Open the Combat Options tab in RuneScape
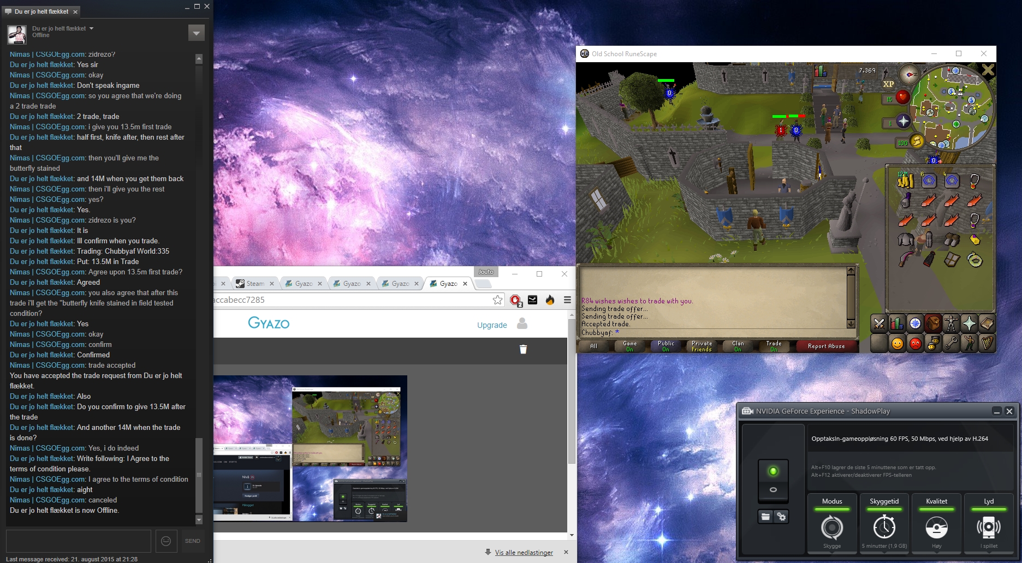1022x563 pixels. coord(879,324)
